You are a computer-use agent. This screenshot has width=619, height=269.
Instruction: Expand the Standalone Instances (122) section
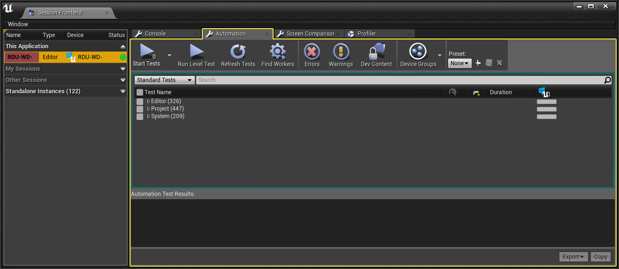(65, 91)
